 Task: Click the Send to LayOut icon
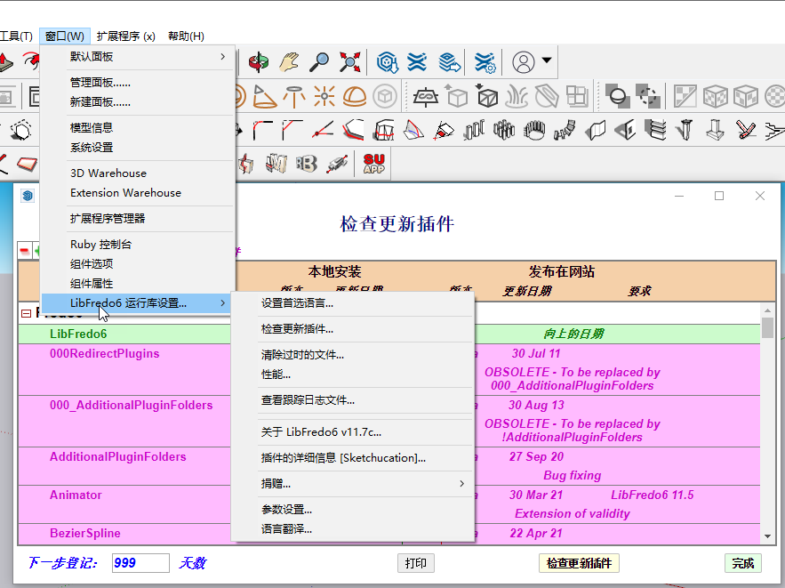coord(449,62)
